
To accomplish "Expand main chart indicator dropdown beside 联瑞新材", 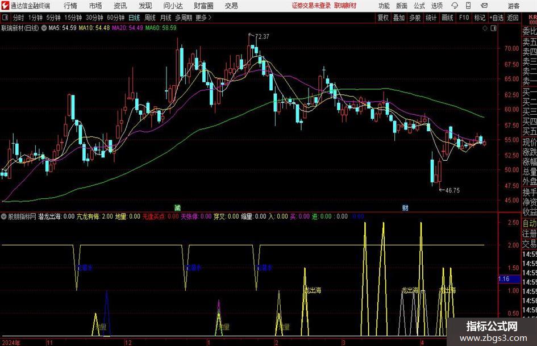I will [44, 28].
